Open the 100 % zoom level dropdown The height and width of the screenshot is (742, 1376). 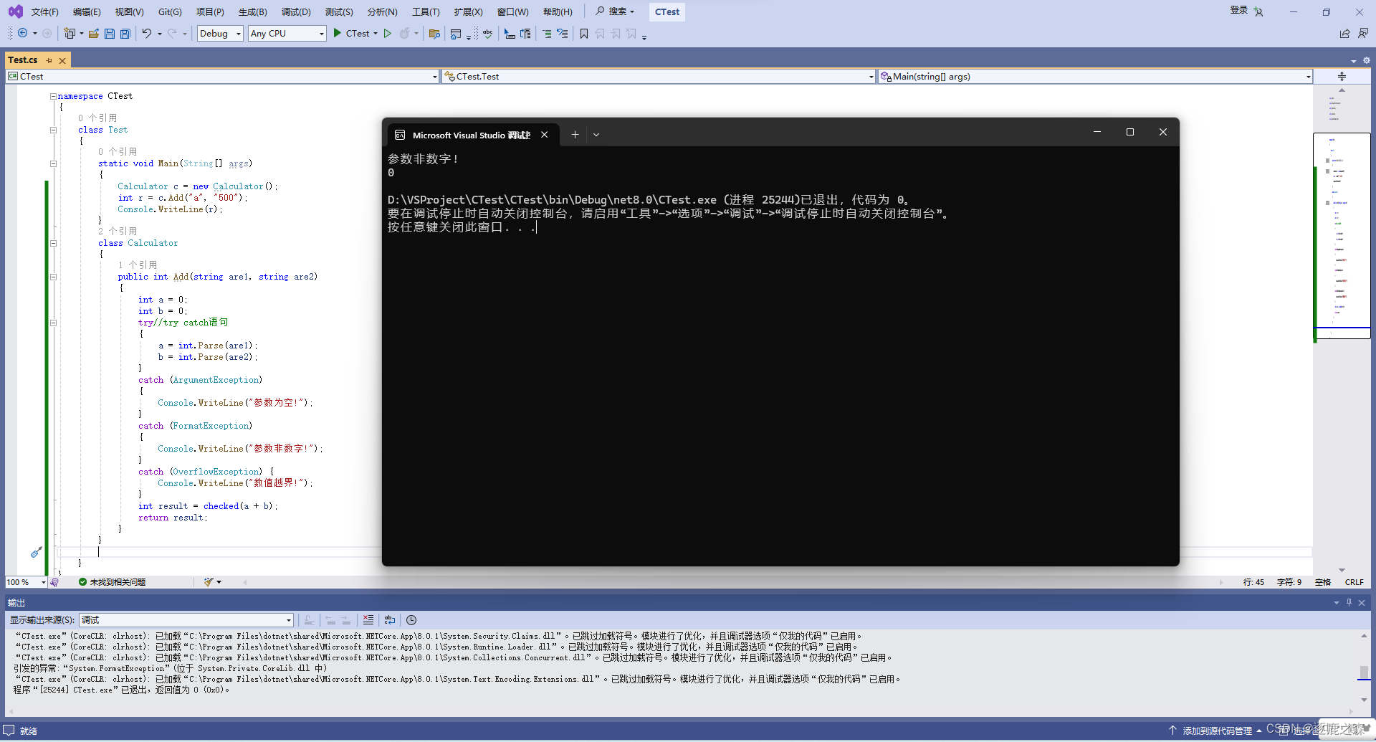coord(27,582)
